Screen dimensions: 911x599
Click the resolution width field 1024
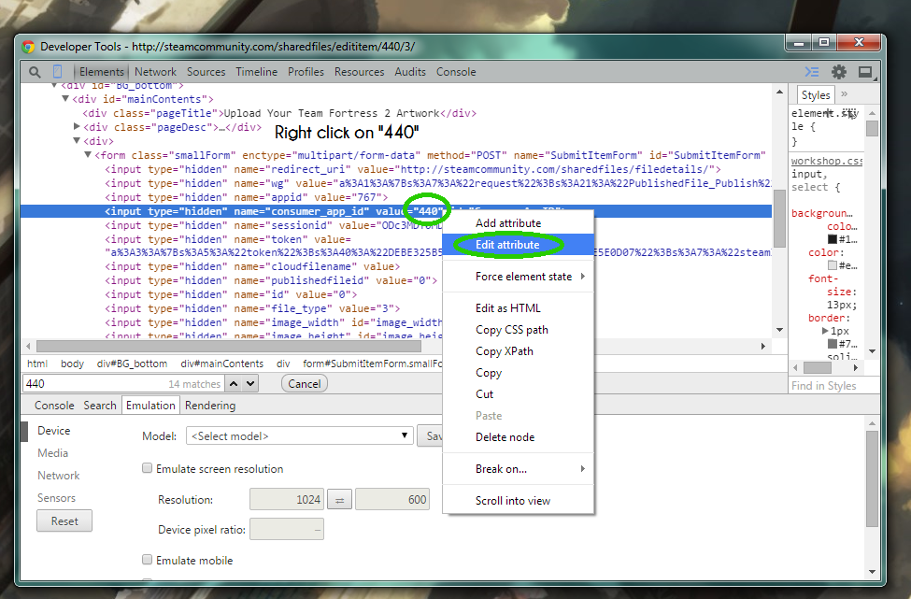pyautogui.click(x=287, y=500)
